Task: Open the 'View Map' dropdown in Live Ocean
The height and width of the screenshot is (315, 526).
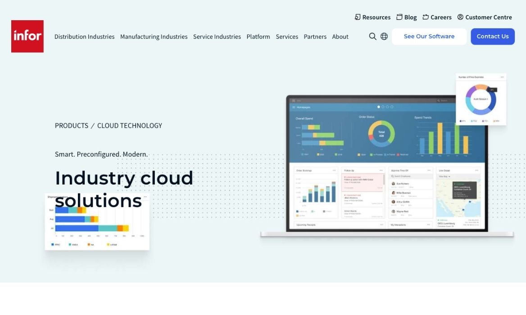Action: pos(444,176)
